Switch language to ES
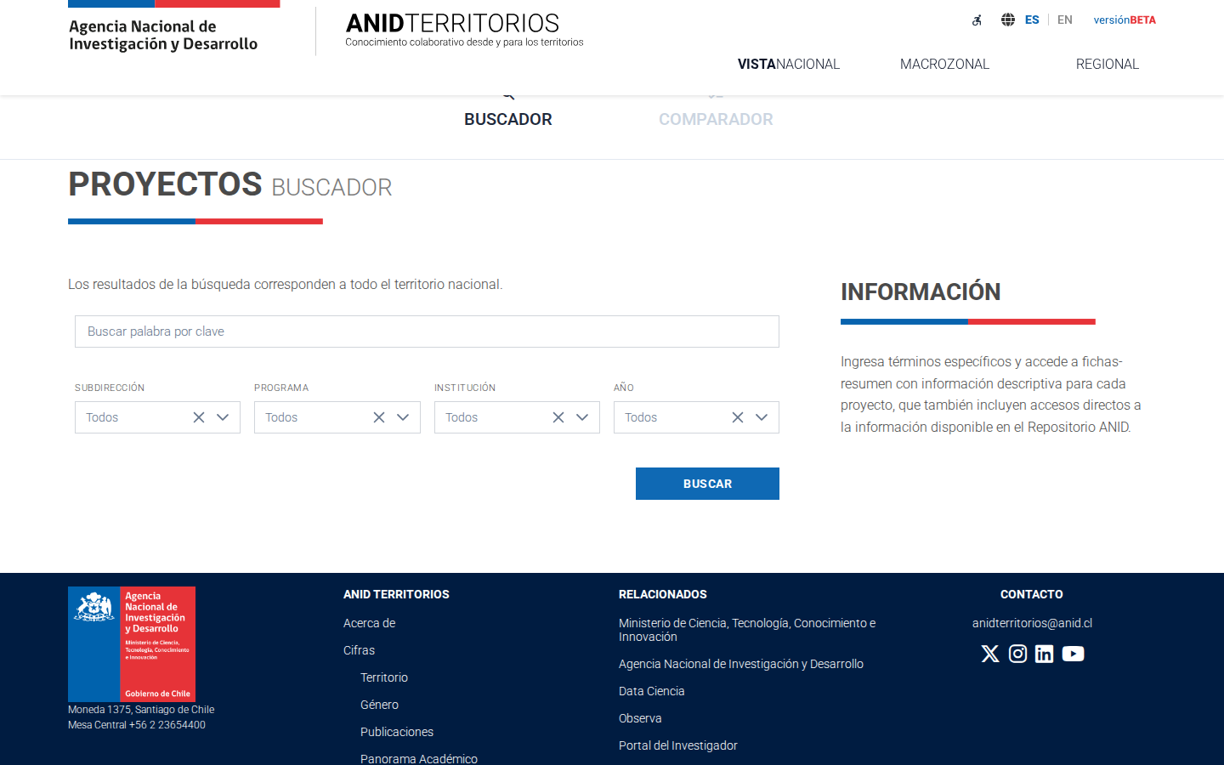 click(1032, 20)
